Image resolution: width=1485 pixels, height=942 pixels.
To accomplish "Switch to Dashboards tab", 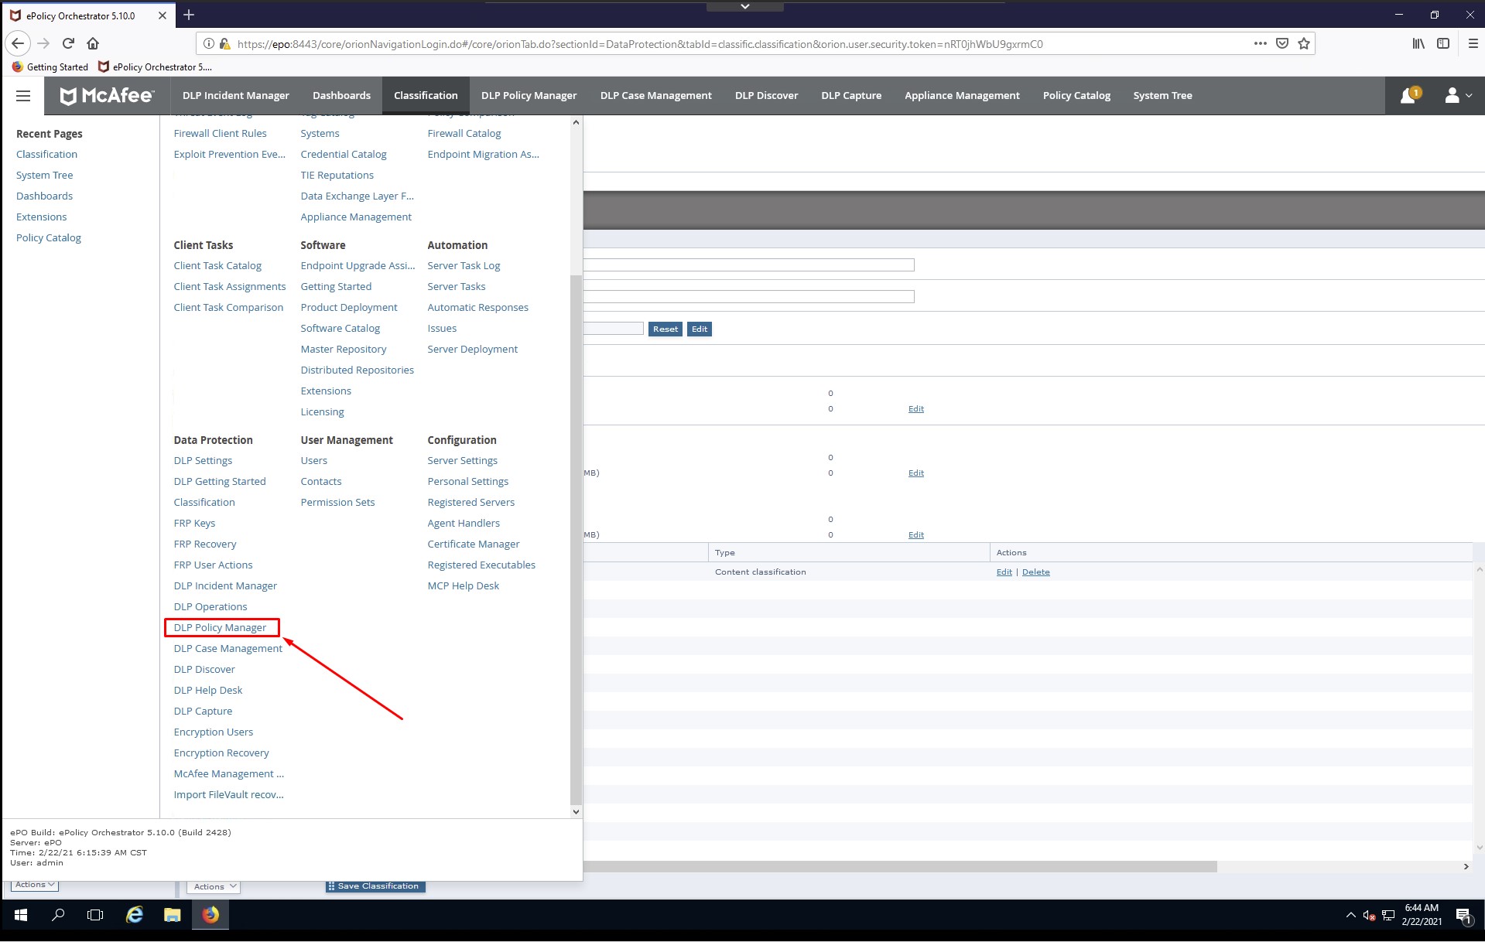I will [x=341, y=96].
